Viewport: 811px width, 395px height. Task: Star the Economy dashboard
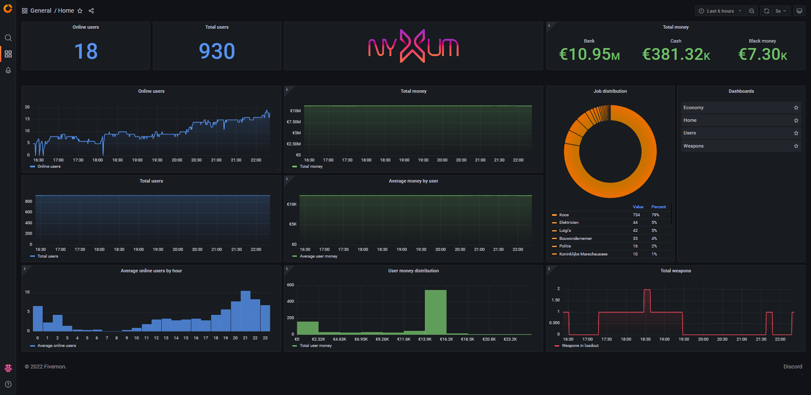796,108
